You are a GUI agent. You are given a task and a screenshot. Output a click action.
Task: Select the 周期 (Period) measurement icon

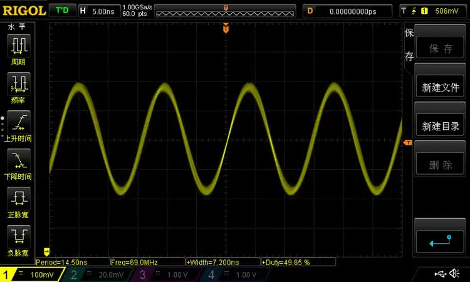point(19,46)
